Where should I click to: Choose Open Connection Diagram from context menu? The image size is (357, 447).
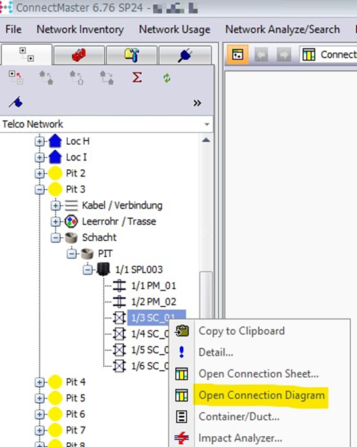[x=261, y=395]
